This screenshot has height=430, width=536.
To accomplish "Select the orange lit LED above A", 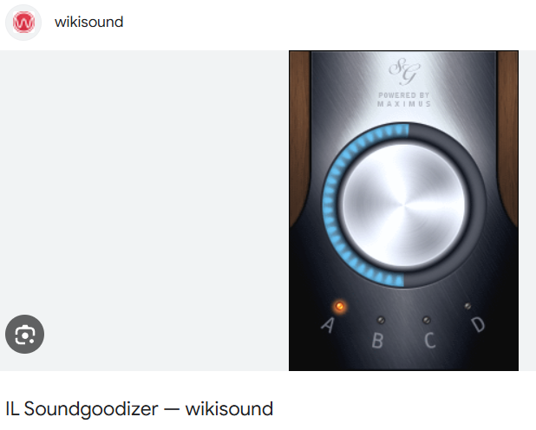I will tap(340, 306).
